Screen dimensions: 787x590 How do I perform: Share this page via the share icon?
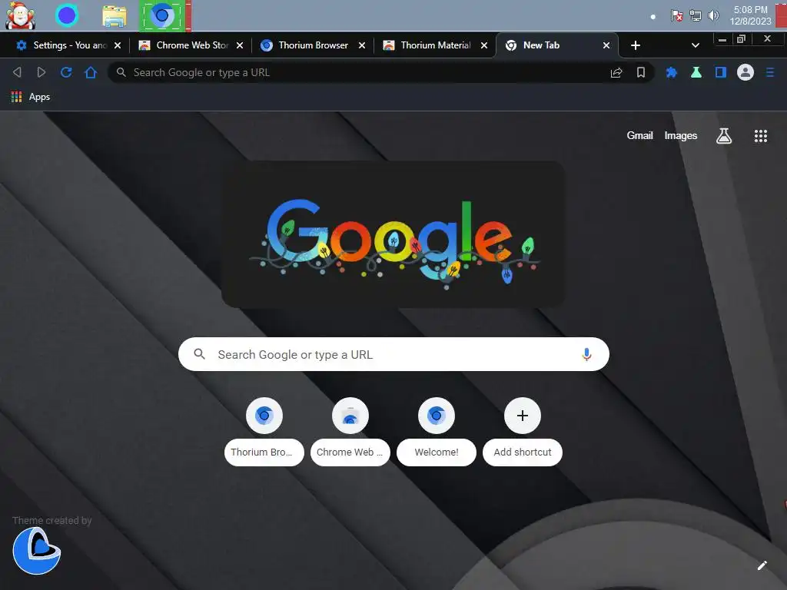pyautogui.click(x=616, y=73)
